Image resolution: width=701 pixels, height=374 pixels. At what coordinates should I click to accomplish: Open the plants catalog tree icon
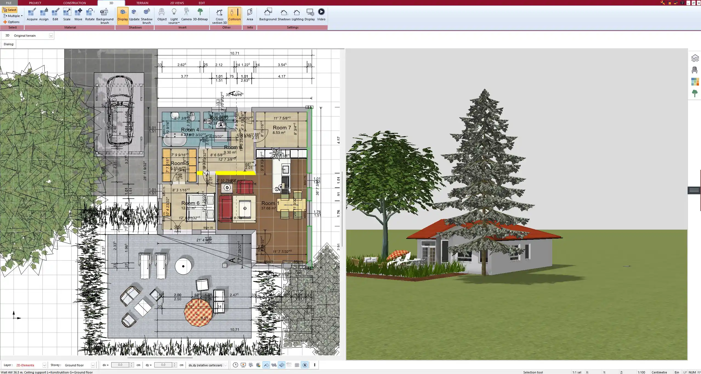point(695,93)
